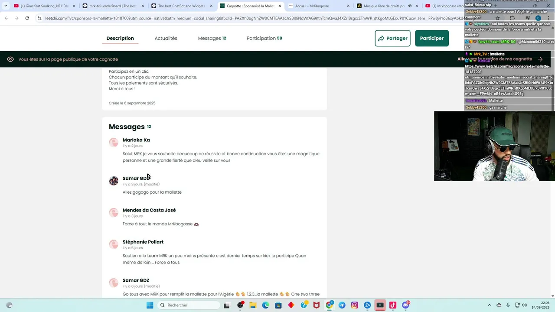This screenshot has width=555, height=312.
Task: Launch Microsoft Edge from the taskbar
Action: click(265, 305)
